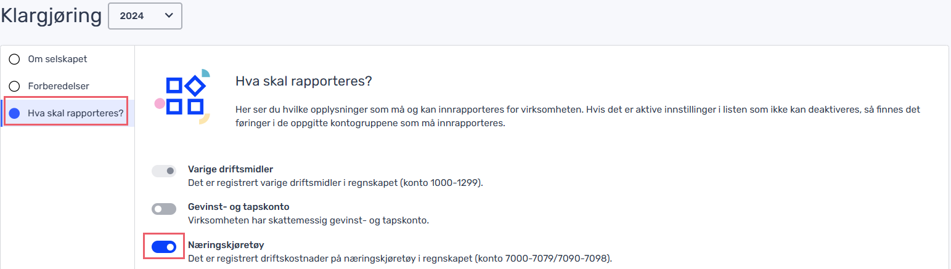Viewport: 951px width, 269px height.
Task: Open the Om selskapet section
Action: pyautogui.click(x=57, y=60)
